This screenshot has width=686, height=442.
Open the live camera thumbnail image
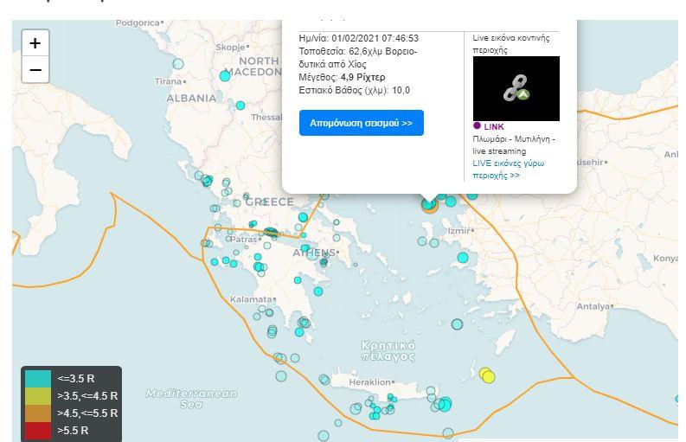[x=516, y=88]
